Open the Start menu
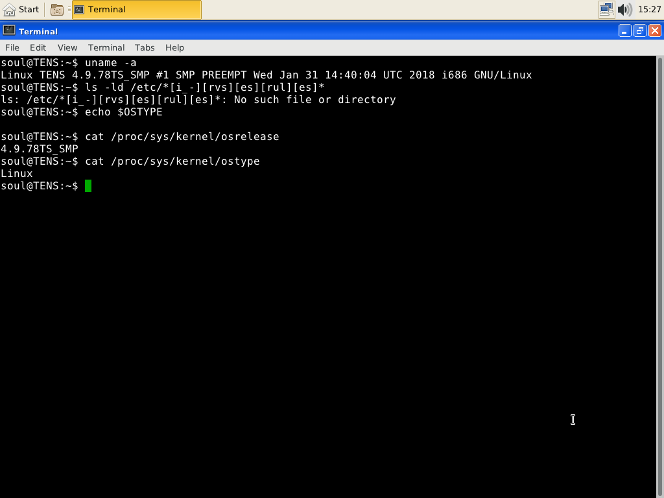 point(21,9)
